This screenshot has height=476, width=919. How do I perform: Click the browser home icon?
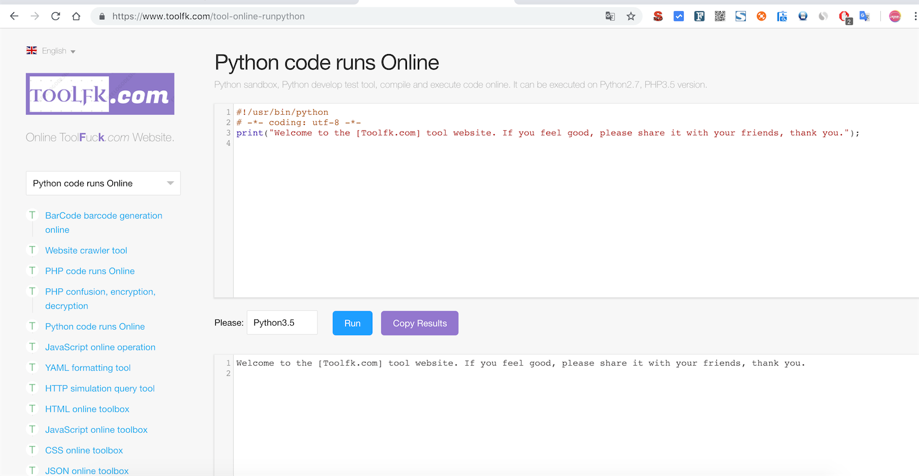click(76, 16)
